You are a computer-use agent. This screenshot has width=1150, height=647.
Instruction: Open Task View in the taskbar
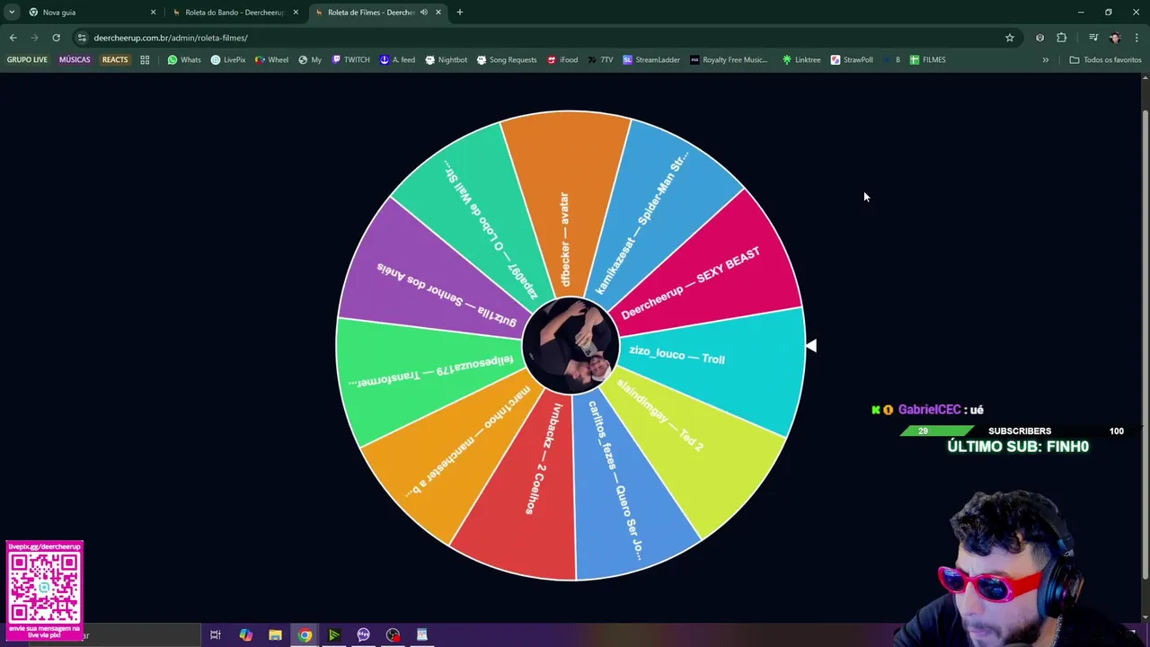point(216,635)
